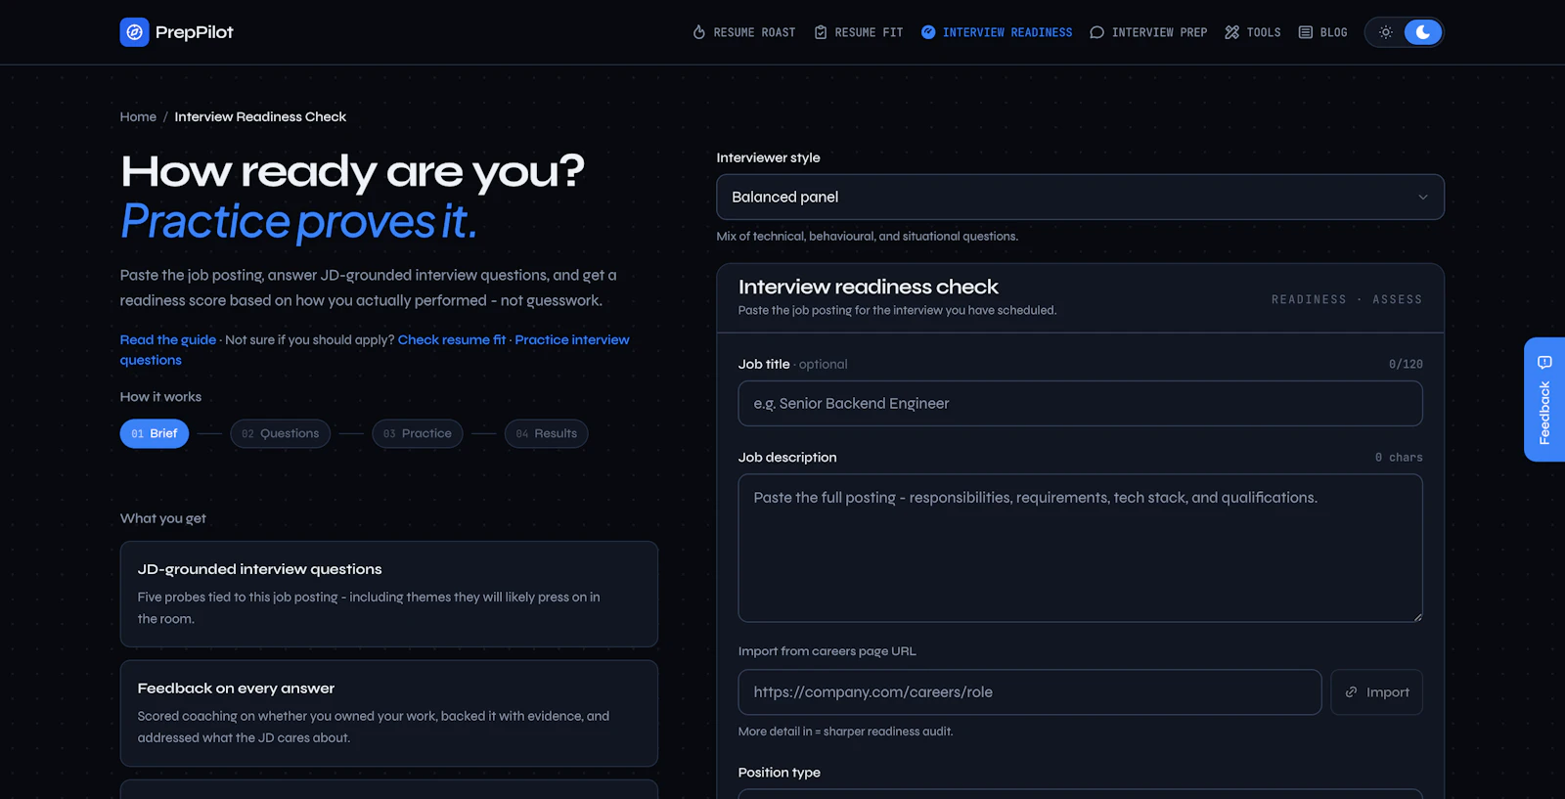Click the careers page URL field
The height and width of the screenshot is (799, 1565).
coord(1030,691)
